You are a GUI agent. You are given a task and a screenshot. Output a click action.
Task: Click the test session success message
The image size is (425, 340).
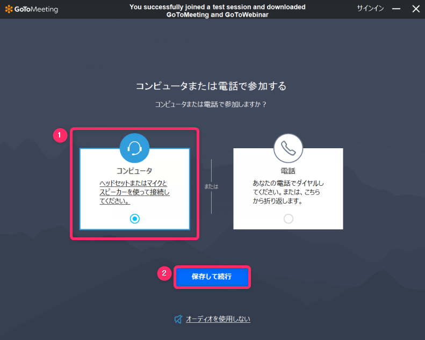(218, 11)
